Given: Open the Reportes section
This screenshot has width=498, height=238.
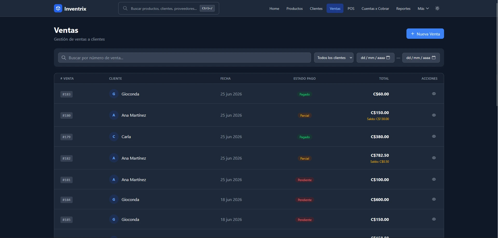Looking at the screenshot, I should pos(403,9).
